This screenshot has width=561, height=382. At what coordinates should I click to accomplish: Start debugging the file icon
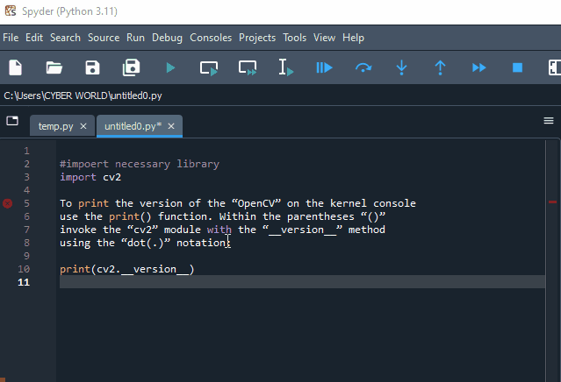(324, 67)
